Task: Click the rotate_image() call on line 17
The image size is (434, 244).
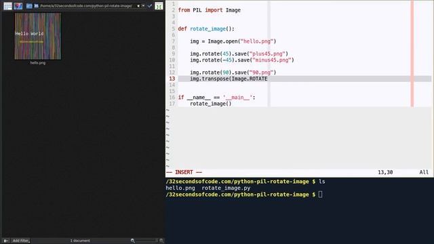Action: (x=211, y=104)
